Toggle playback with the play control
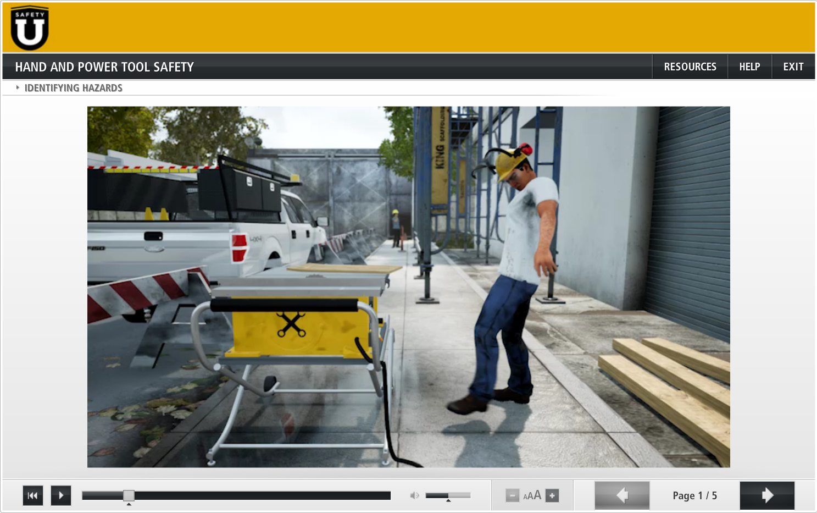Screen dimensions: 817x513 (60, 495)
